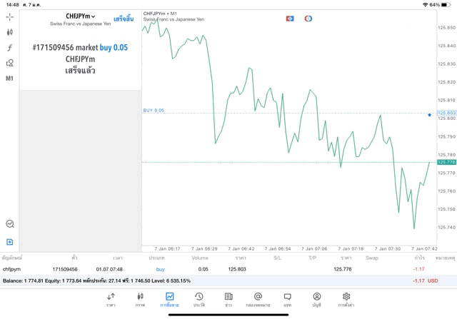Select the BUY 0.05 order line label
Viewport: 457px width, 319px height.
point(154,110)
